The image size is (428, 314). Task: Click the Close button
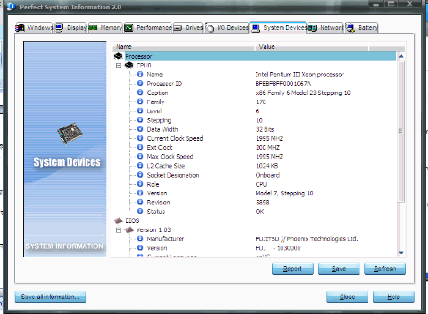[x=347, y=297]
